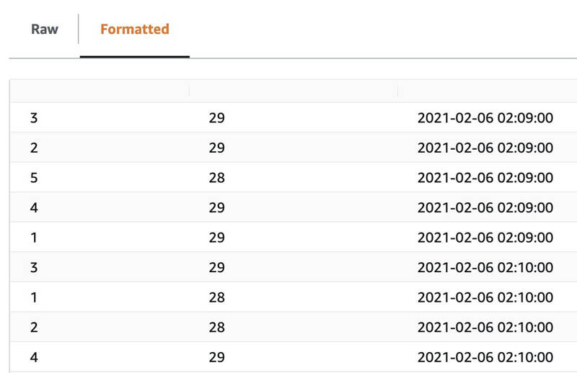Click the timestamp in the row starting with 5
577x373 pixels.
pos(485,177)
